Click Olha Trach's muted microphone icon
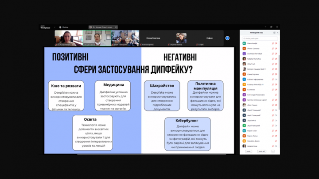Viewport: 319px width, 179px height. coord(273,64)
